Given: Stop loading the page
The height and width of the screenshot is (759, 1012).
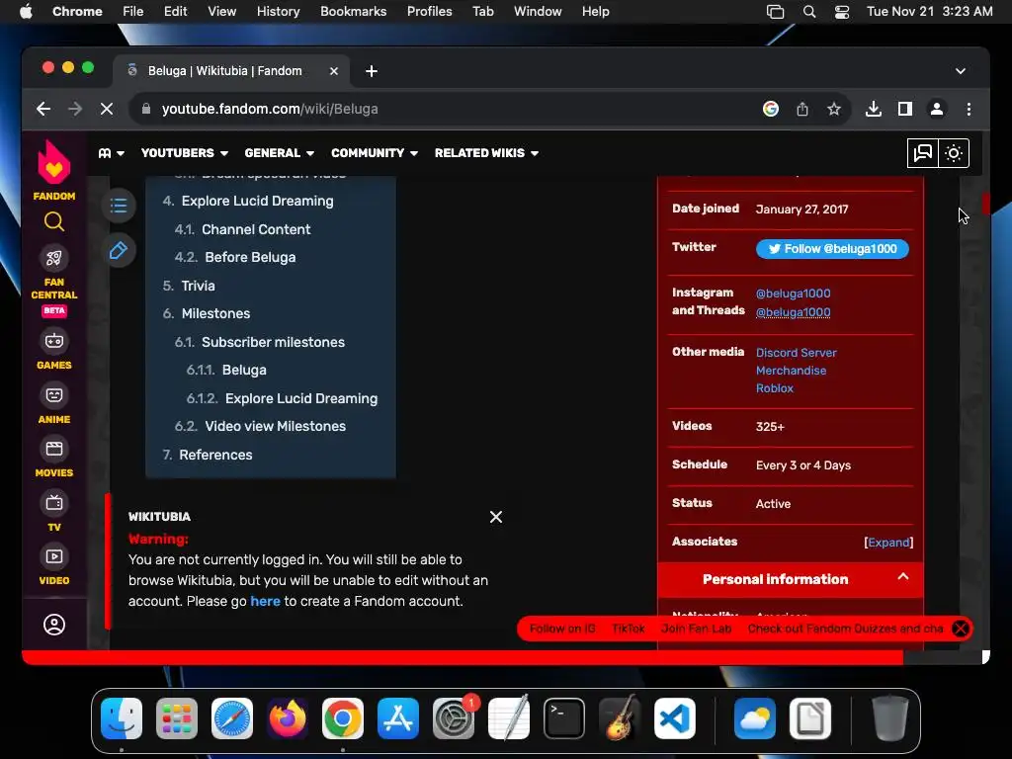Looking at the screenshot, I should [107, 109].
